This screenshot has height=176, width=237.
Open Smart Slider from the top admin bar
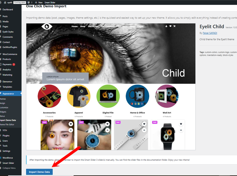[x=50, y=2]
